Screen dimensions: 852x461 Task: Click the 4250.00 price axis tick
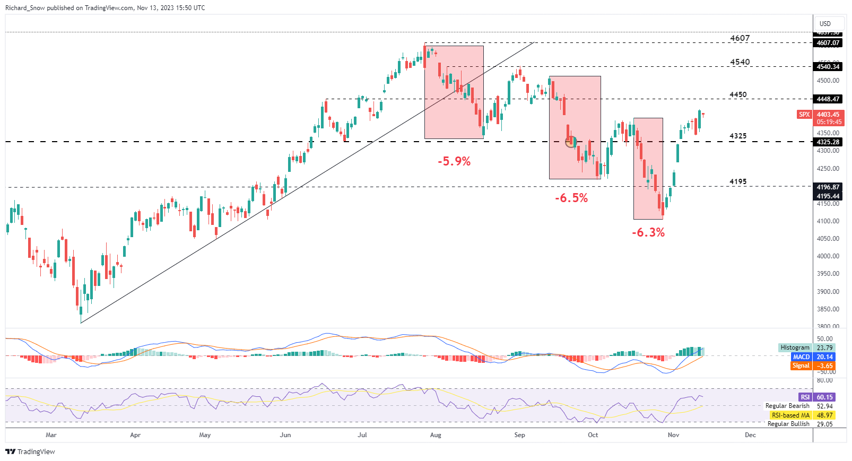coord(828,169)
